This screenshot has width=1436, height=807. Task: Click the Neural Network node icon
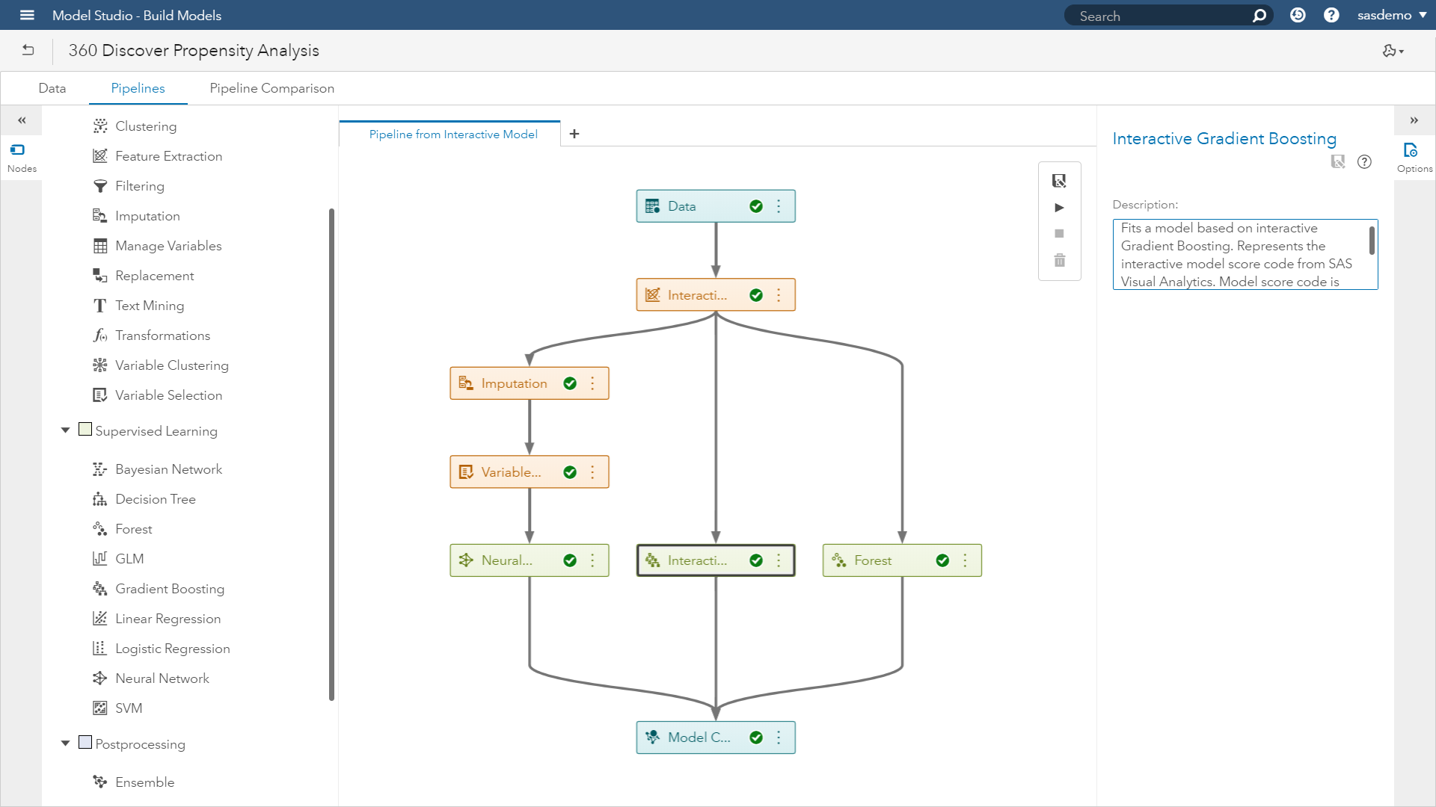point(467,560)
